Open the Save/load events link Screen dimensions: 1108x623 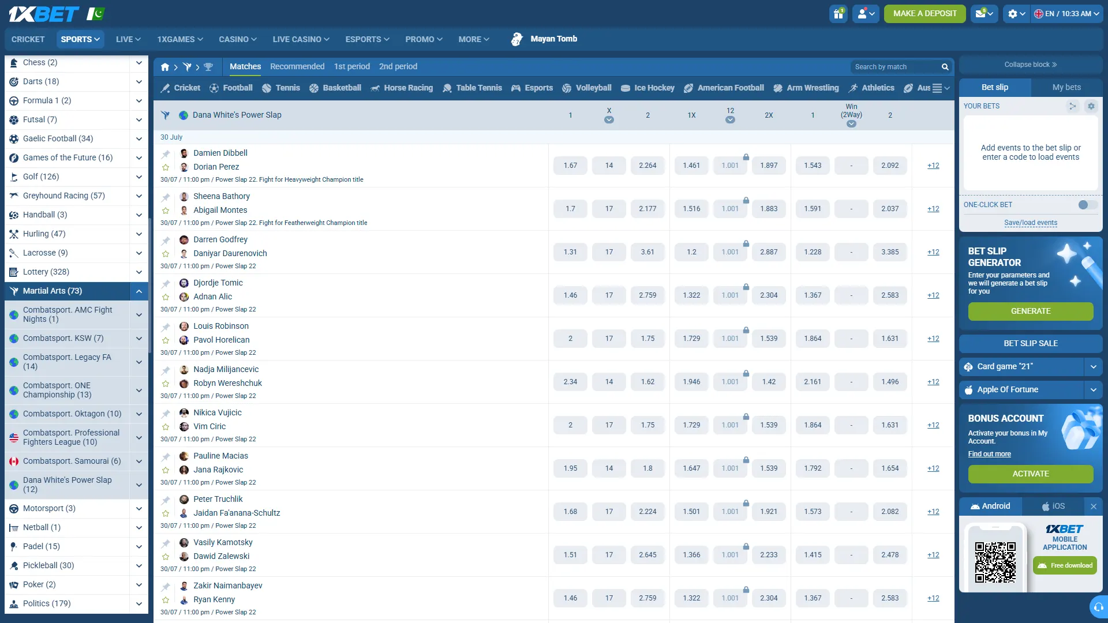[1031, 223]
